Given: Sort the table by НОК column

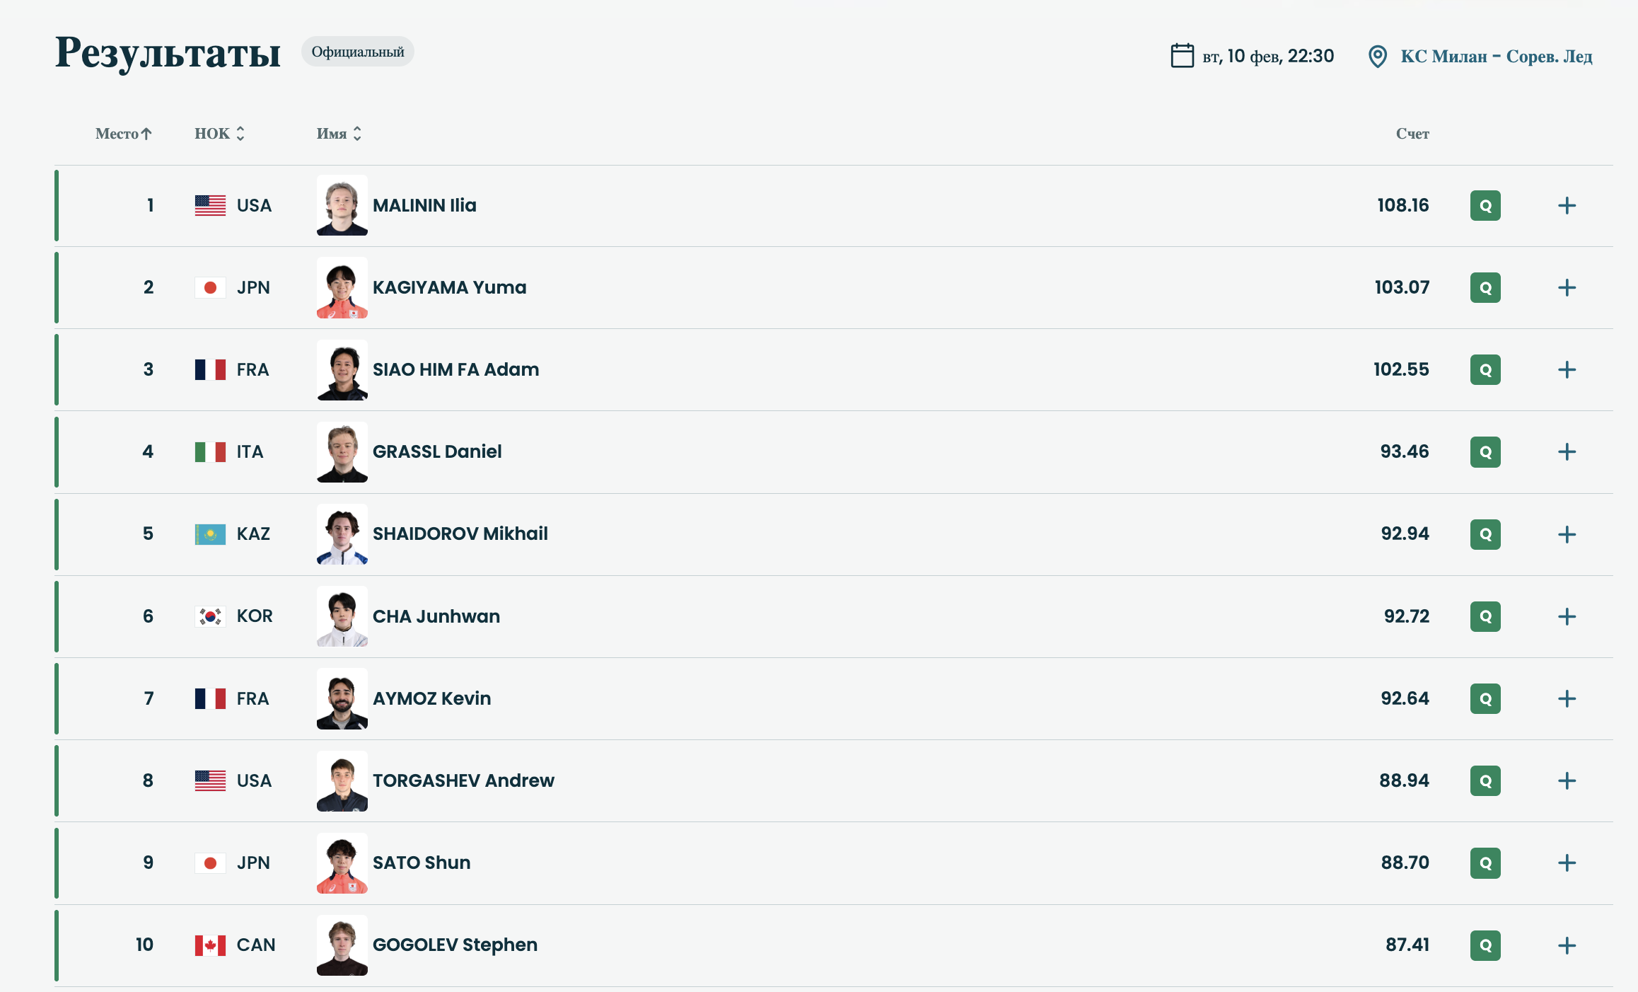Looking at the screenshot, I should (x=219, y=134).
